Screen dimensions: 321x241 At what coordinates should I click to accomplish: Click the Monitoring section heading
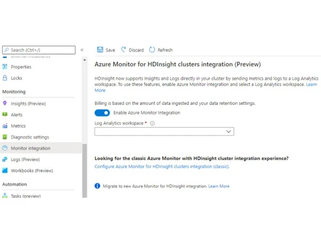point(14,92)
